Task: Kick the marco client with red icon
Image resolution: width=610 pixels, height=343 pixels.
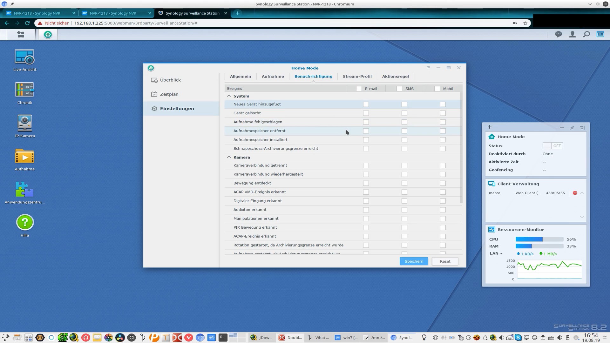Action: coord(575,193)
